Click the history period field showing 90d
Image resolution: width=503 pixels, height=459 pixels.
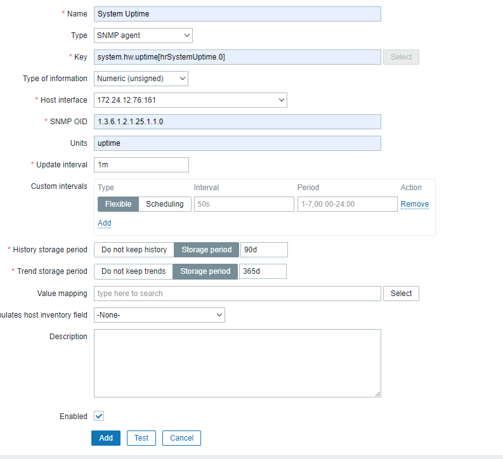click(264, 250)
